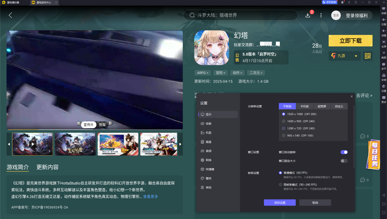Open 性能 settings category
Screen dimensions: 387x219
coord(218,124)
